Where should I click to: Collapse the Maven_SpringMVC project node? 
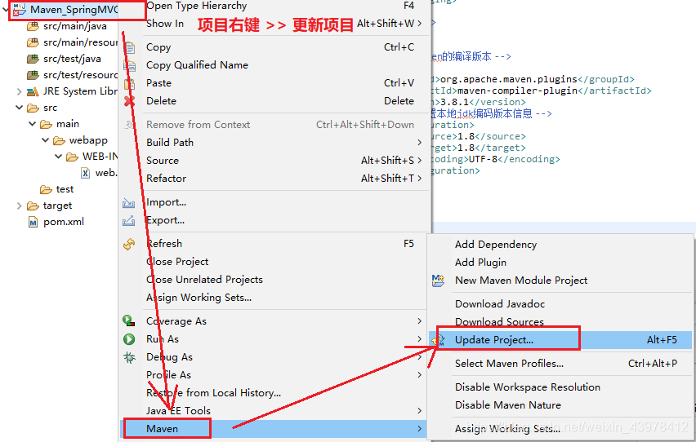[x=6, y=7]
